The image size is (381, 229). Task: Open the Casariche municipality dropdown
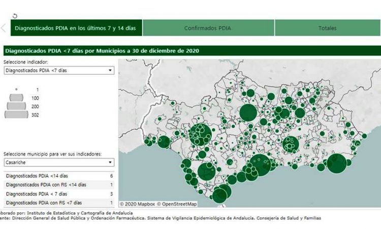coord(58,163)
